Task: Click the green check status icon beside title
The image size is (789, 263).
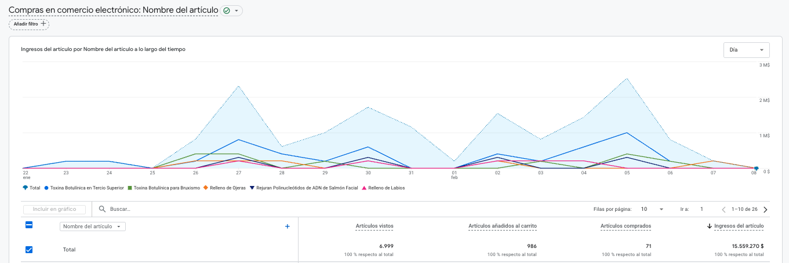Action: pos(227,11)
